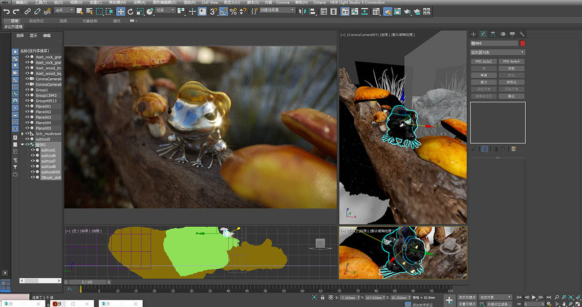Viewport: 582px width, 307px height.
Task: Expand the Sctr_mushroom tree node
Action: [23, 134]
